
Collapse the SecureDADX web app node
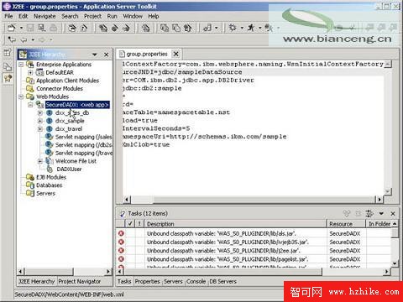(30, 105)
